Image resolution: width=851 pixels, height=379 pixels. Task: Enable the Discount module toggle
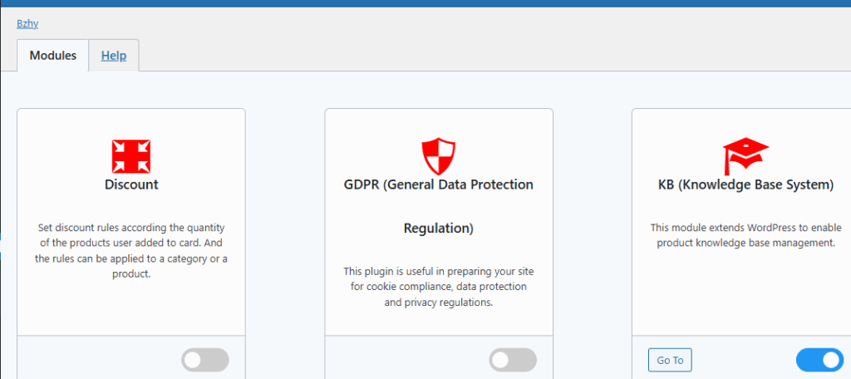[204, 360]
